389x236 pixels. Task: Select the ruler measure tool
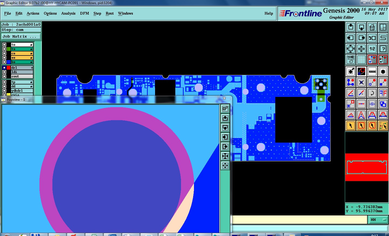[372, 71]
